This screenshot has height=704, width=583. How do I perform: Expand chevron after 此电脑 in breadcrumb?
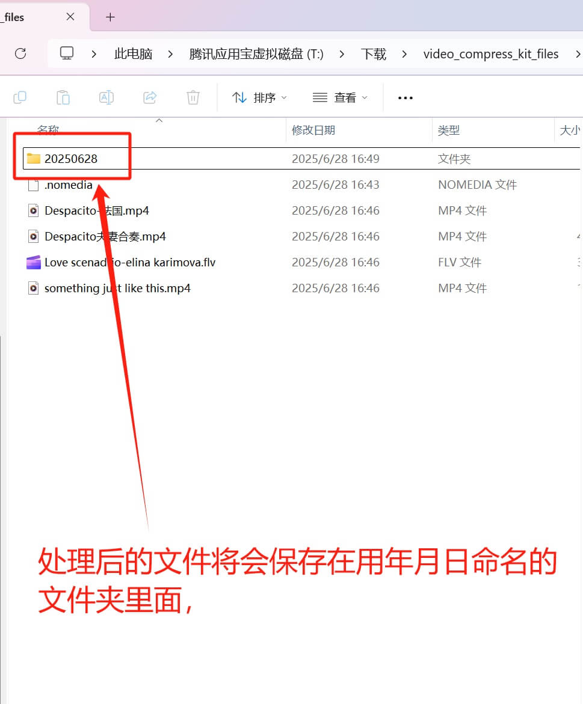[171, 54]
